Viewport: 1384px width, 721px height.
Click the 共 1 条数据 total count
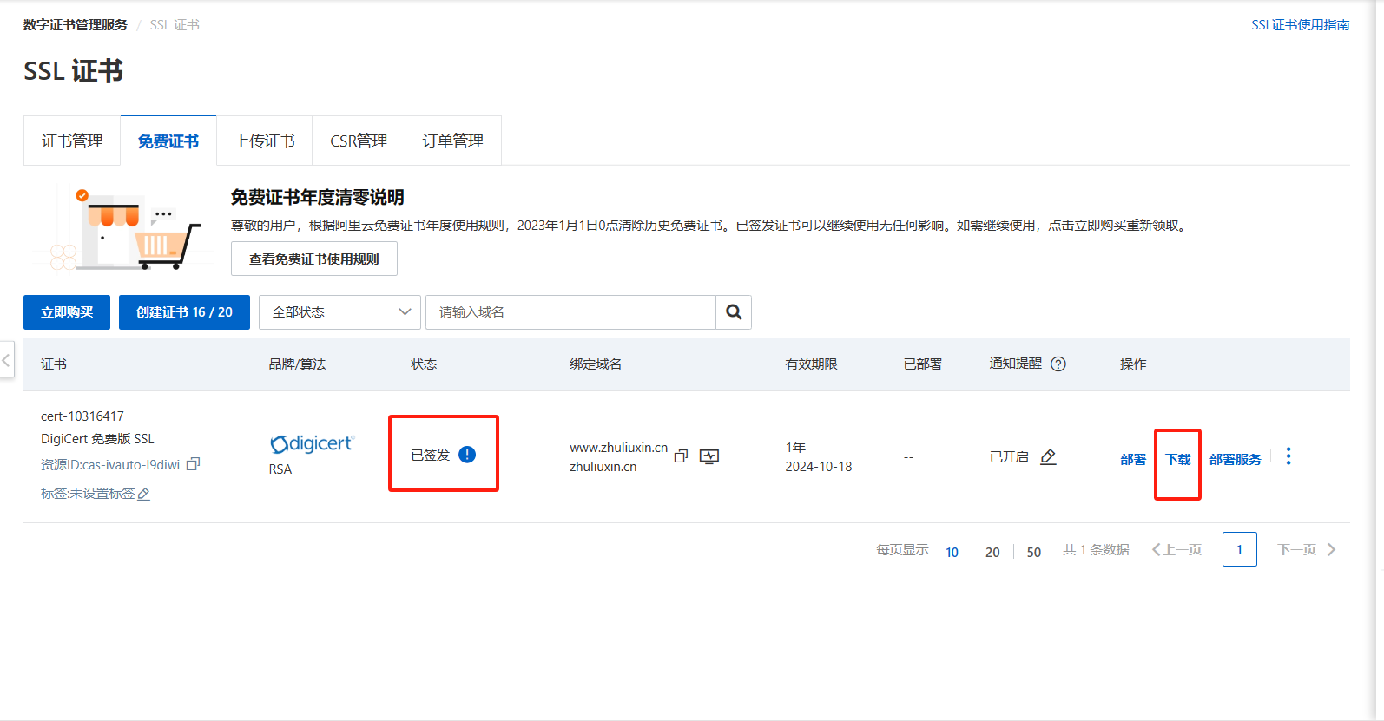coord(1096,550)
